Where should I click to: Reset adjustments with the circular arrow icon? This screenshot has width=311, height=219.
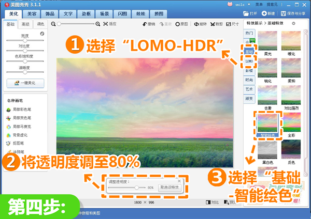click(x=42, y=34)
